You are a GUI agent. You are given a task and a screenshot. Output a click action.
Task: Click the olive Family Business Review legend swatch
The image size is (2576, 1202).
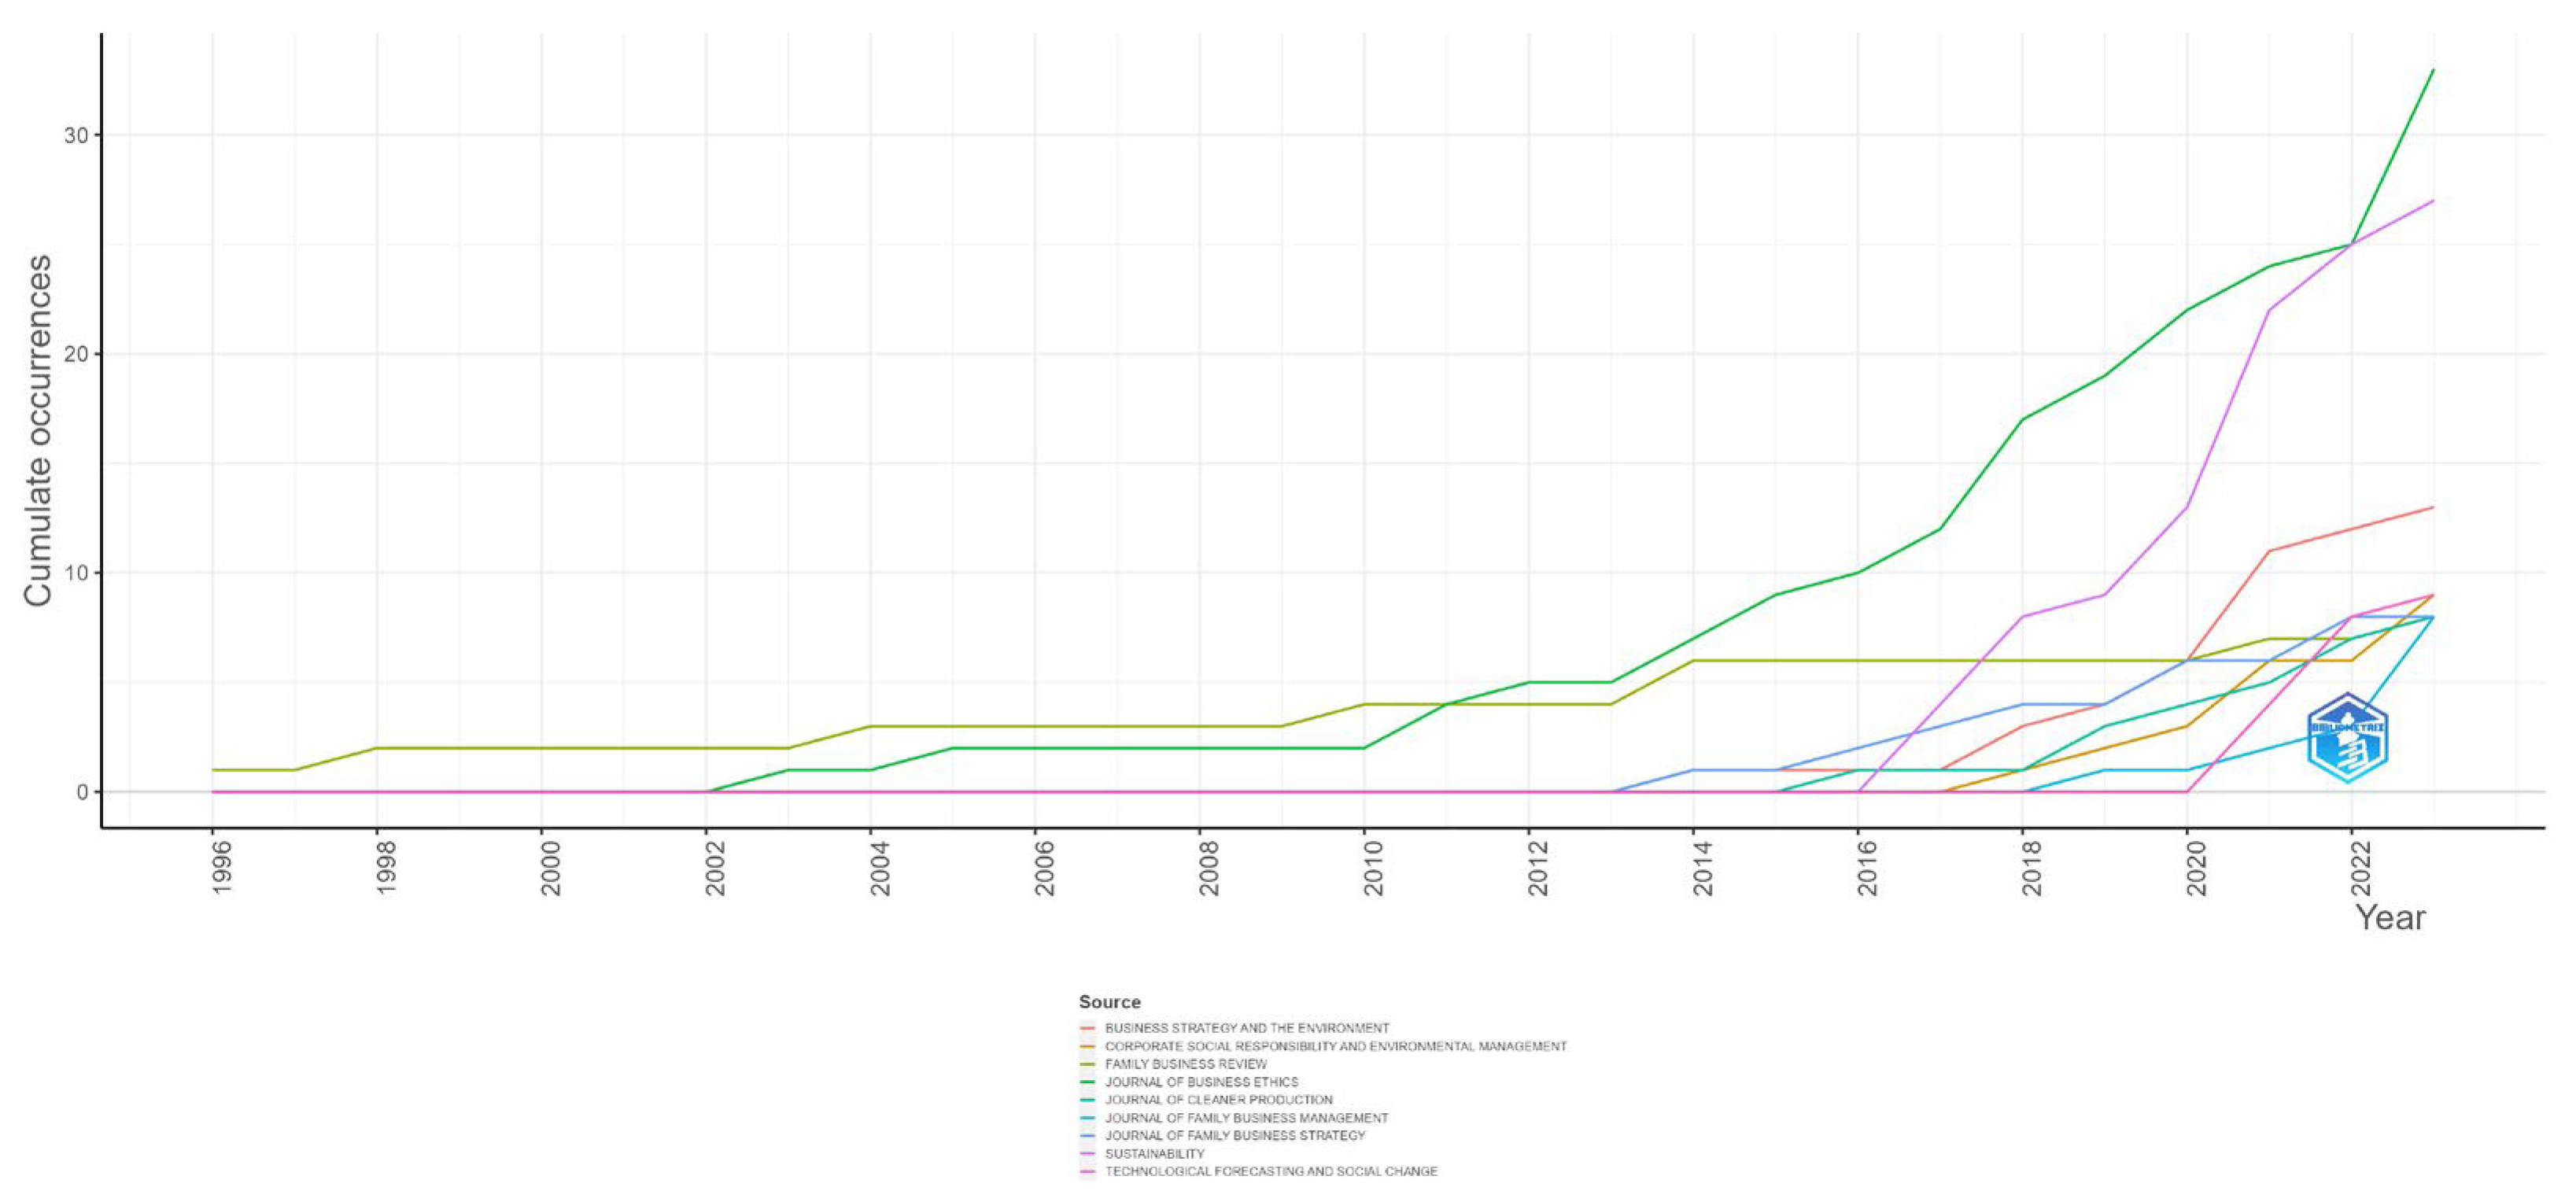(1087, 1064)
